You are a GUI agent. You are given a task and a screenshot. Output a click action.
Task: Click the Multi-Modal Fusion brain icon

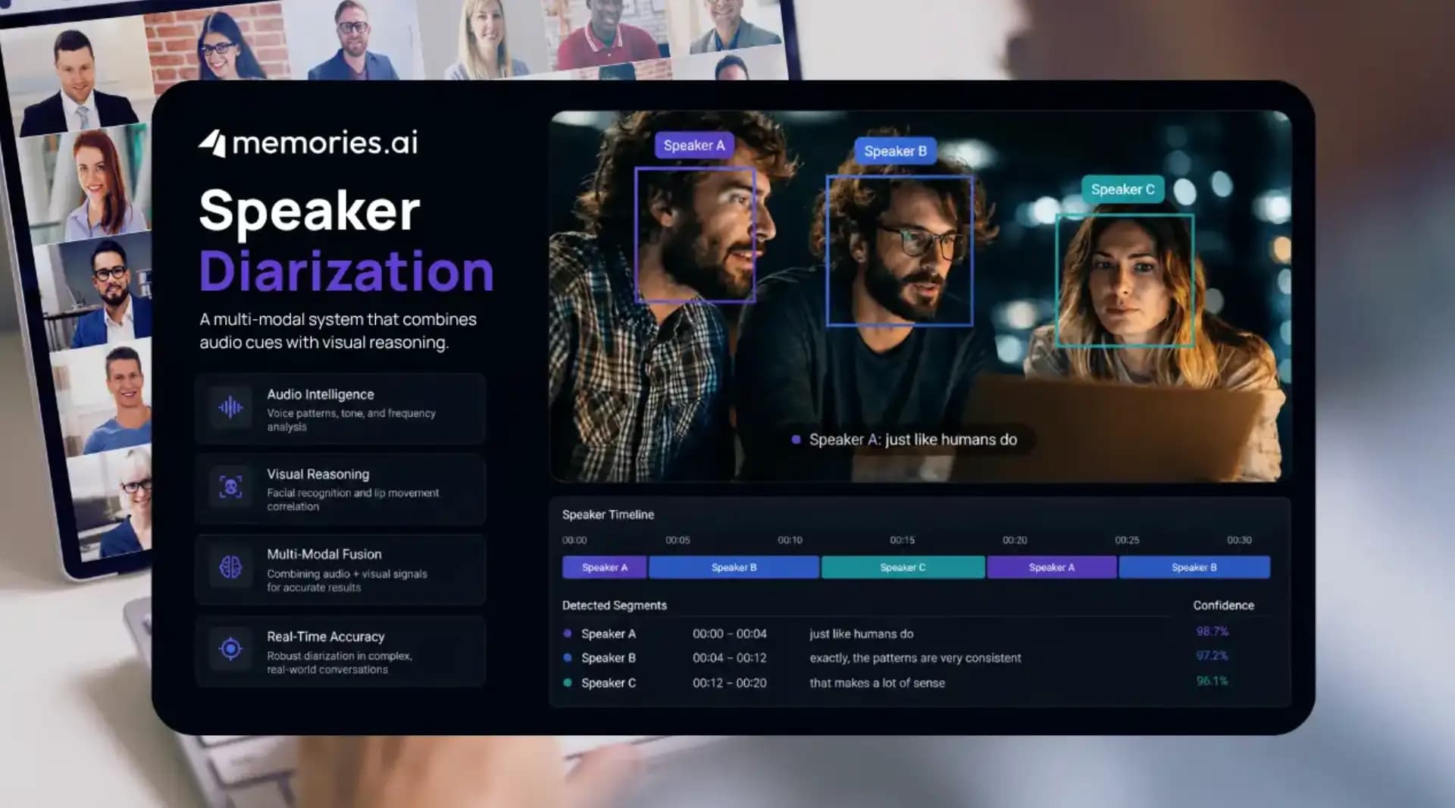(x=230, y=567)
